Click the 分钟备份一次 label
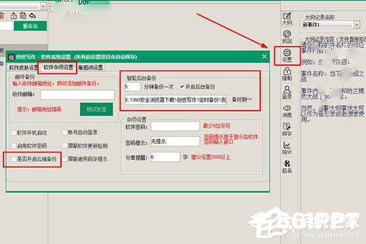 pos(159,87)
